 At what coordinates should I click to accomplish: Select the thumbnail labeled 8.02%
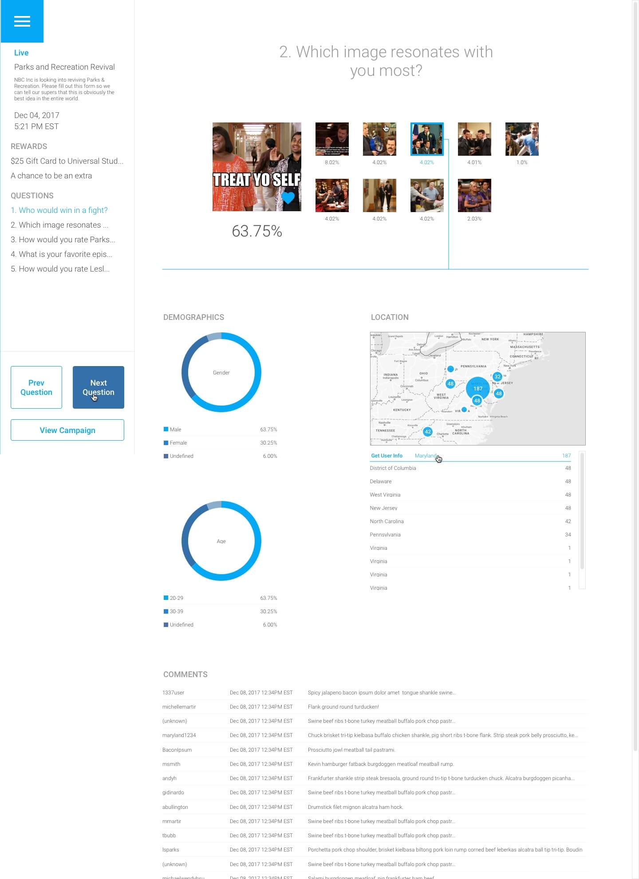[x=332, y=139]
